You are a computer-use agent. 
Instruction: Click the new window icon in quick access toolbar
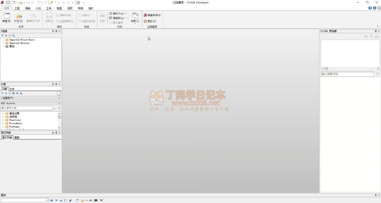click(x=14, y=2)
